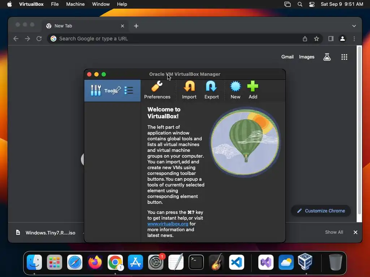Select the New Tab tab in Chrome

(x=85, y=26)
